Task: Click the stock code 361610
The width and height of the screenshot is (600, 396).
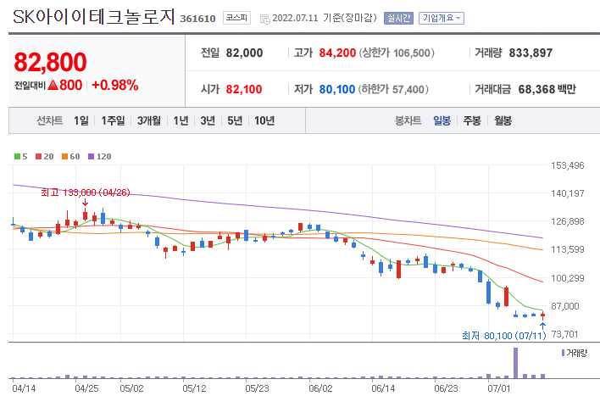Action: pos(197,19)
